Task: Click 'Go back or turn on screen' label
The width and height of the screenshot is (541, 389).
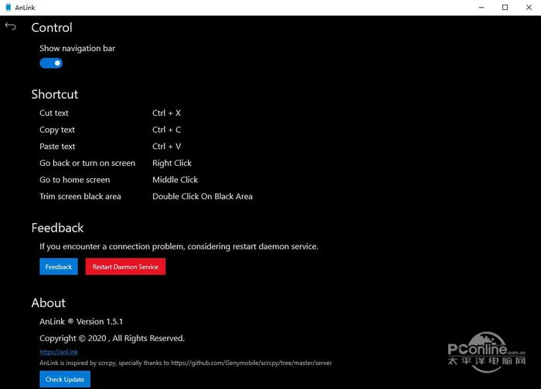Action: click(x=87, y=163)
